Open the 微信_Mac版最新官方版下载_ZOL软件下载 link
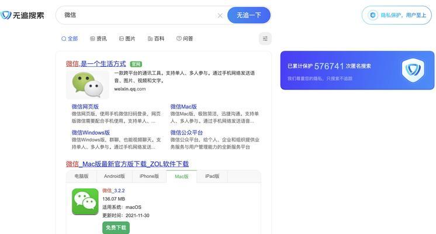 127,164
